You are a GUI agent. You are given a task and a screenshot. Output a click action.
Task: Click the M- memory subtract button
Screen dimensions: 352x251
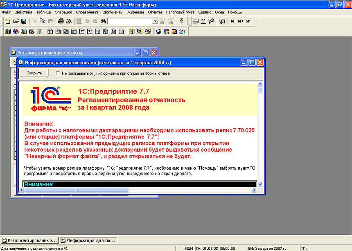[248, 21]
